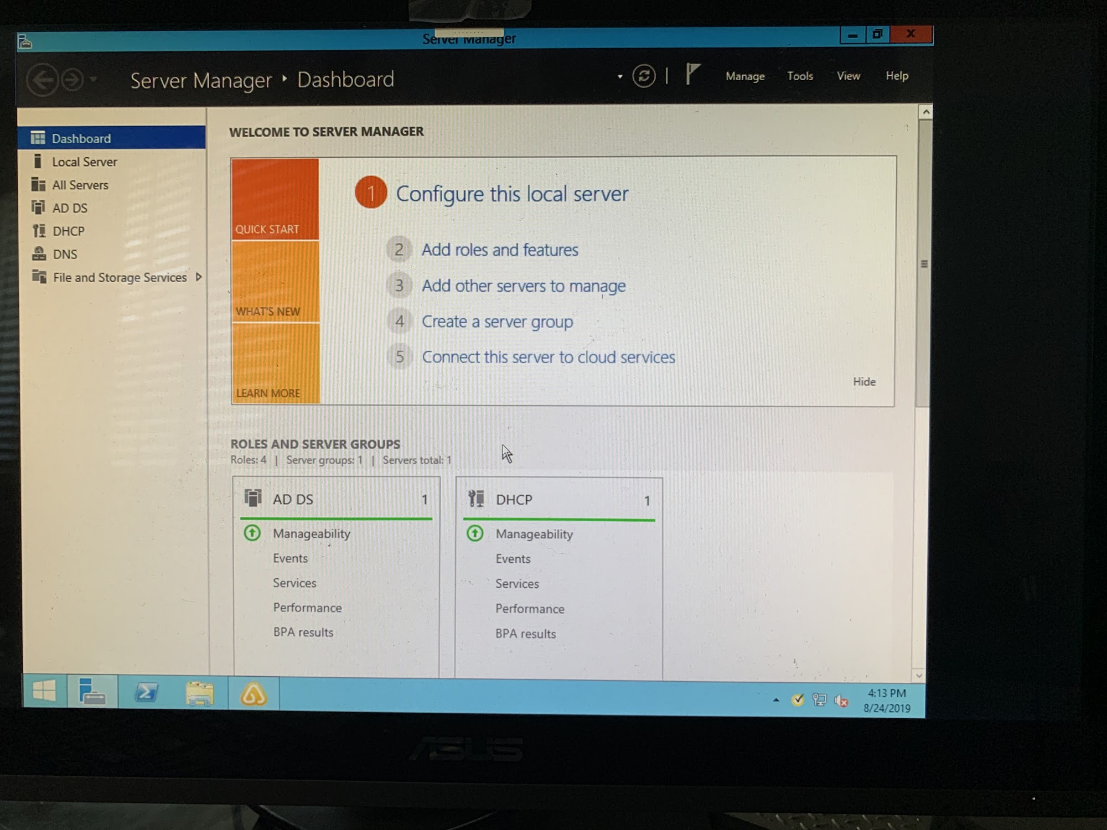Click Create a server group
Image resolution: width=1107 pixels, height=830 pixels.
497,321
